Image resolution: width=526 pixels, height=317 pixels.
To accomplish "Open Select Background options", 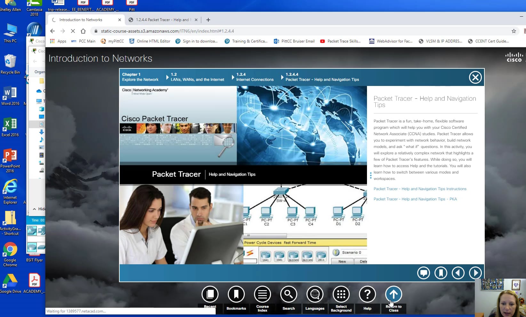I will [x=341, y=294].
